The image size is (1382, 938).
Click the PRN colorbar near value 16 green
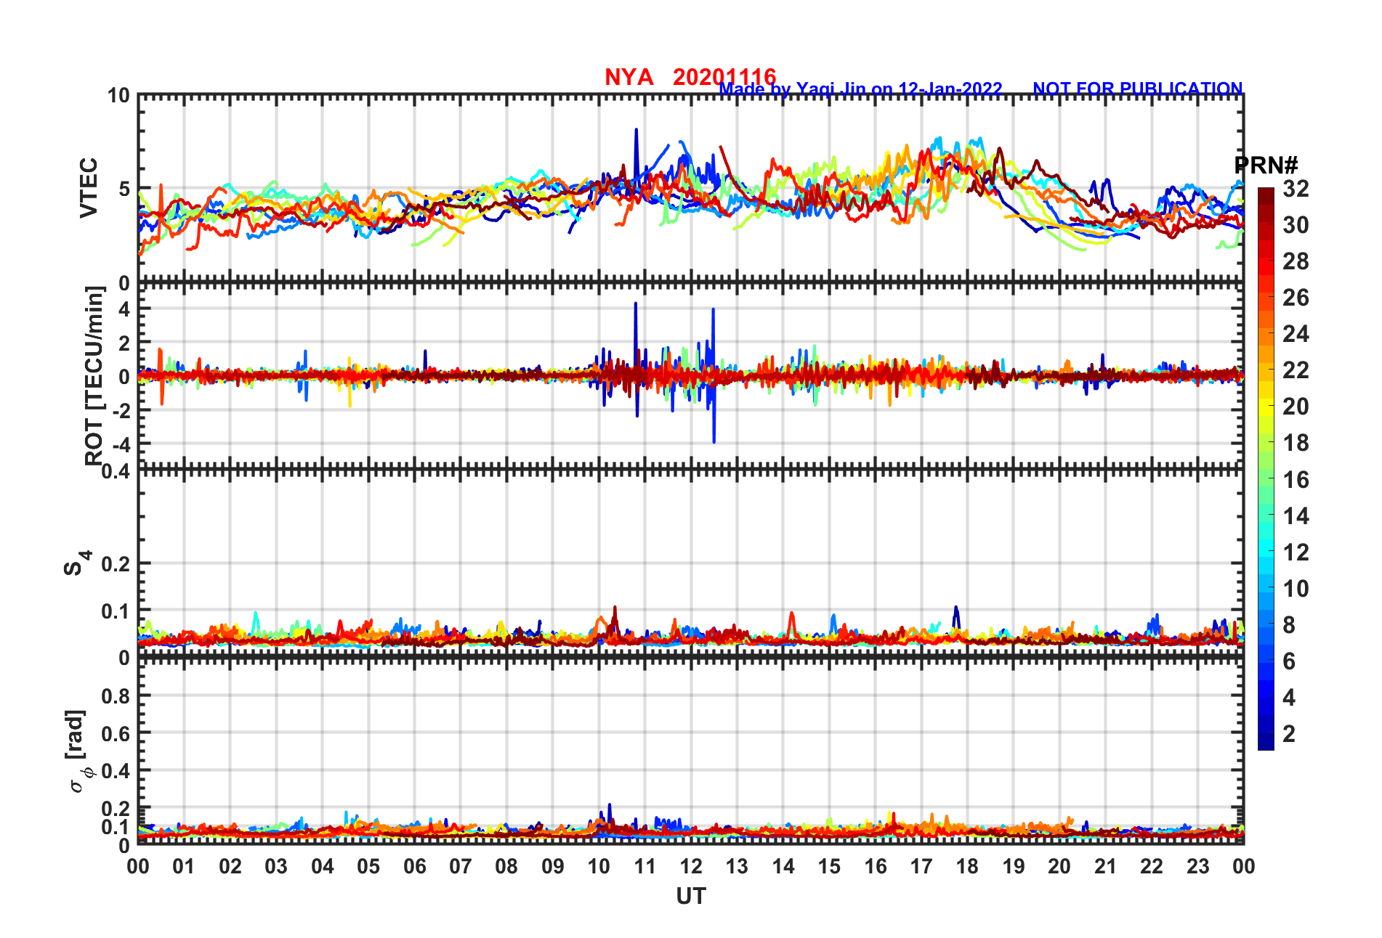coord(1266,479)
